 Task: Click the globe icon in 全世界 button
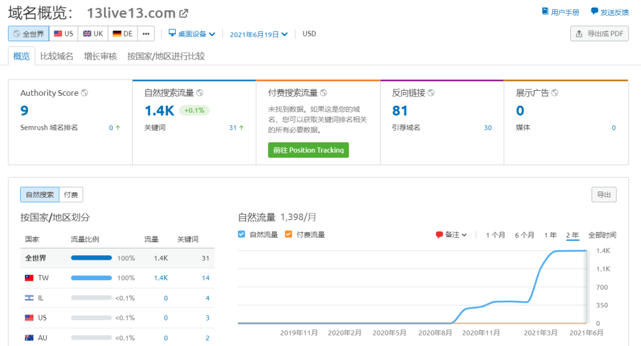17,34
